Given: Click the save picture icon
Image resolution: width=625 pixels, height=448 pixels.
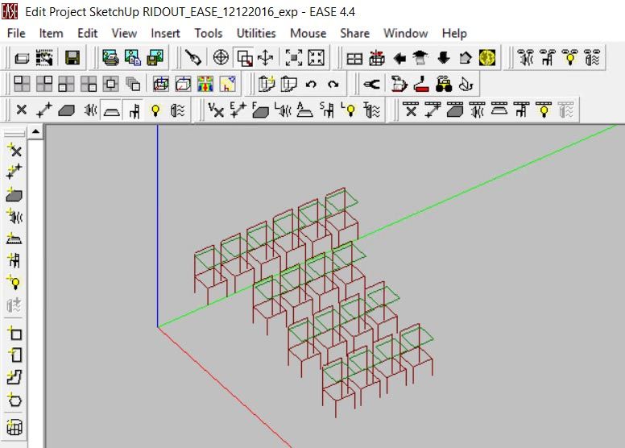Looking at the screenshot, I should [x=155, y=58].
